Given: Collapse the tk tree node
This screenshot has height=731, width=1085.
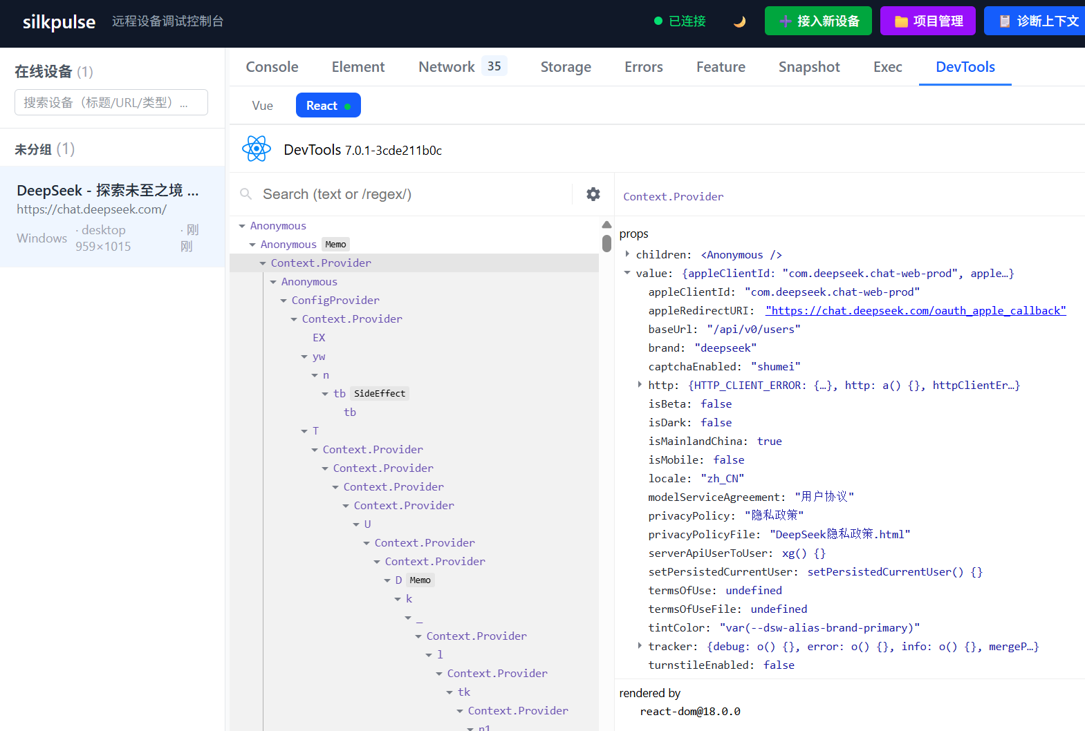Looking at the screenshot, I should (449, 692).
